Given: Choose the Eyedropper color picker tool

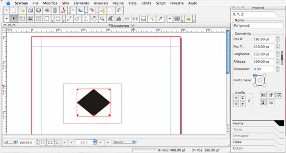Looking at the screenshot, I should tap(160, 19).
